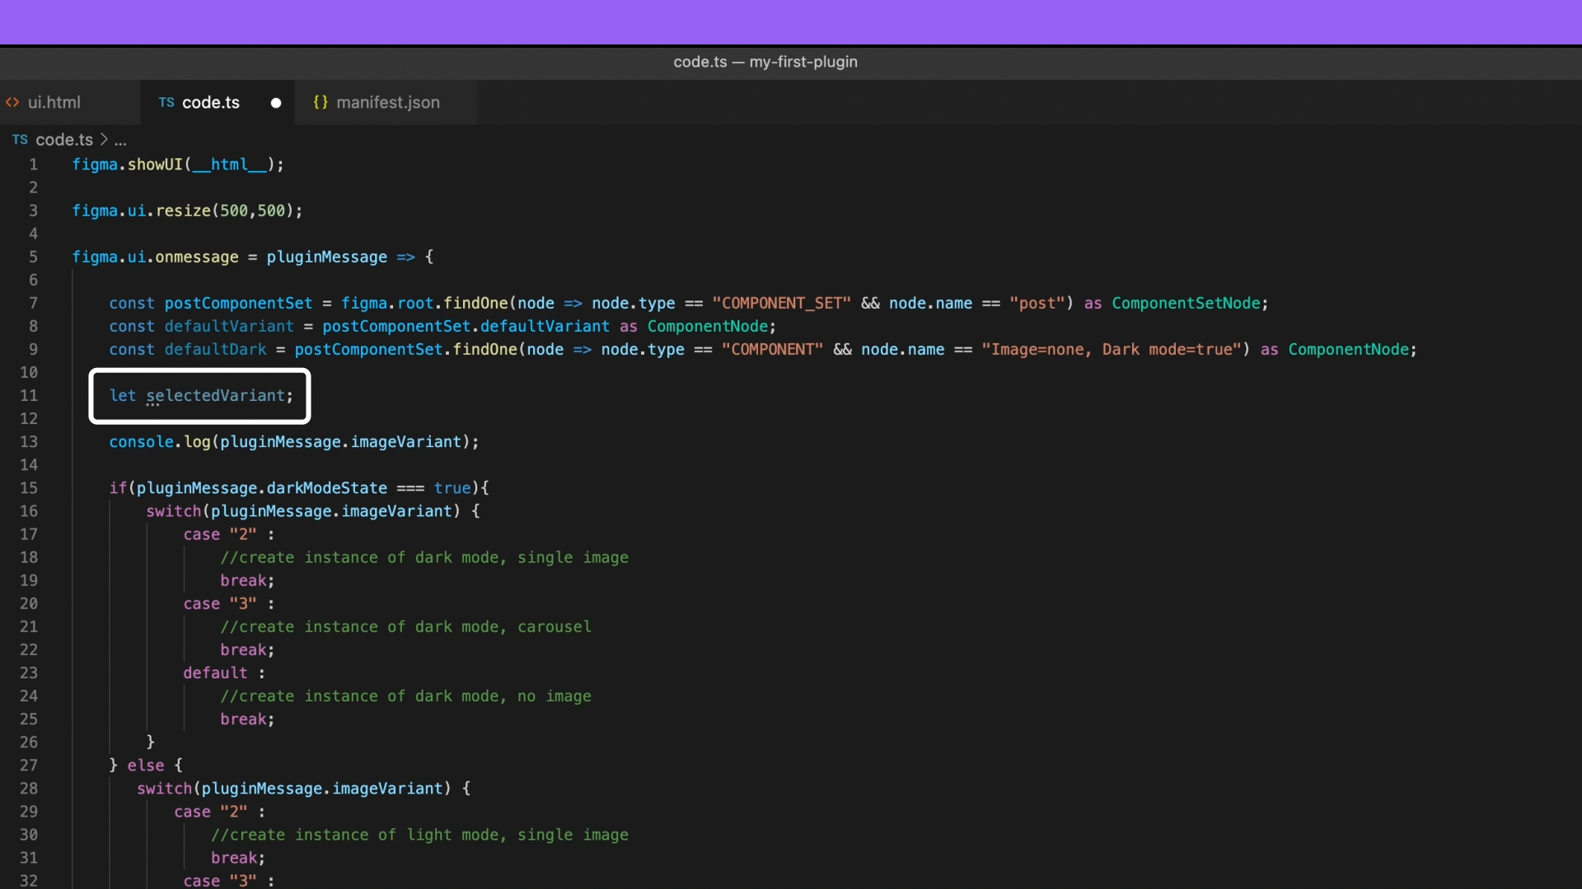The width and height of the screenshot is (1582, 889).
Task: Click code.ts in the breadcrumb path
Action: 64,140
